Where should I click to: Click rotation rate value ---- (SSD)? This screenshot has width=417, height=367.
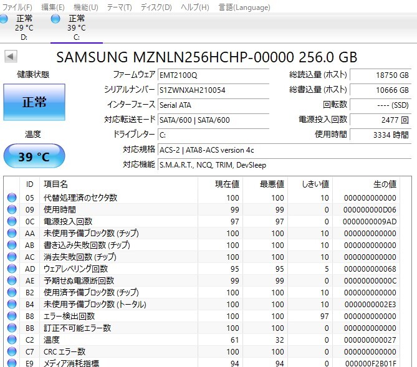click(x=381, y=105)
